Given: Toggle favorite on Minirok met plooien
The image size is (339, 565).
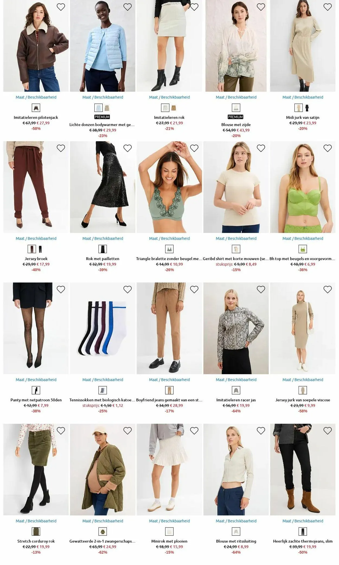Looking at the screenshot, I should click(194, 431).
